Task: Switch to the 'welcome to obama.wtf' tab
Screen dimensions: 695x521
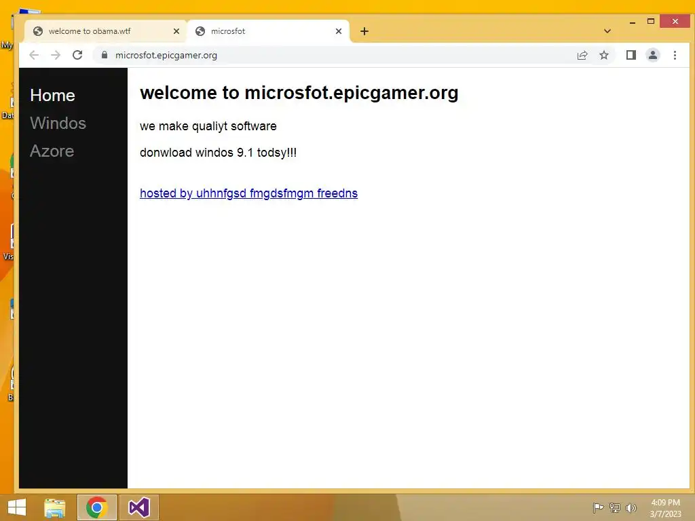Action: pyautogui.click(x=105, y=31)
